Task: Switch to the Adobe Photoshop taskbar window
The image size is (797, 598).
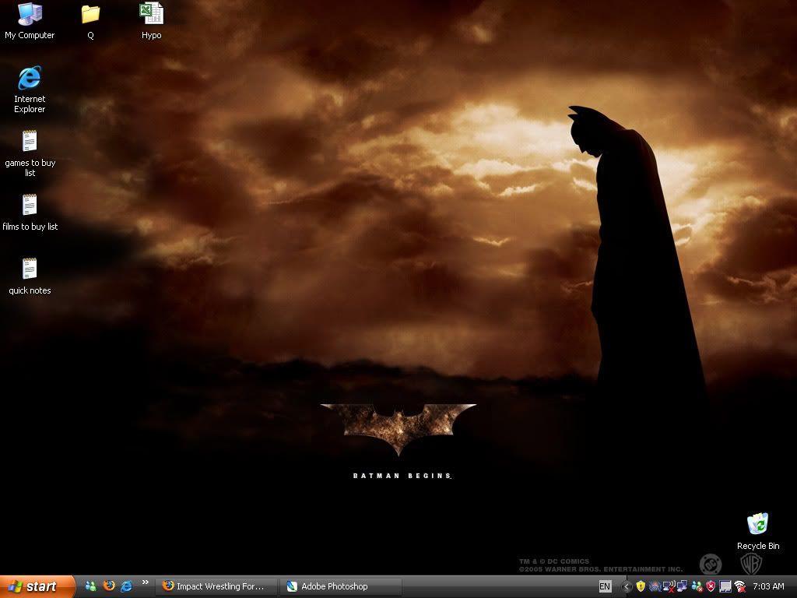Action: pos(341,586)
